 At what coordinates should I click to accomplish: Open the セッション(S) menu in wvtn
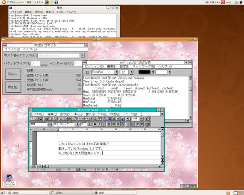pos(94,67)
